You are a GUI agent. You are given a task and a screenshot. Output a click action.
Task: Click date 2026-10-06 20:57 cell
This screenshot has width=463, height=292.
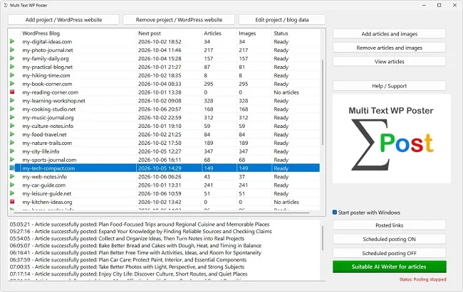pyautogui.click(x=160, y=109)
